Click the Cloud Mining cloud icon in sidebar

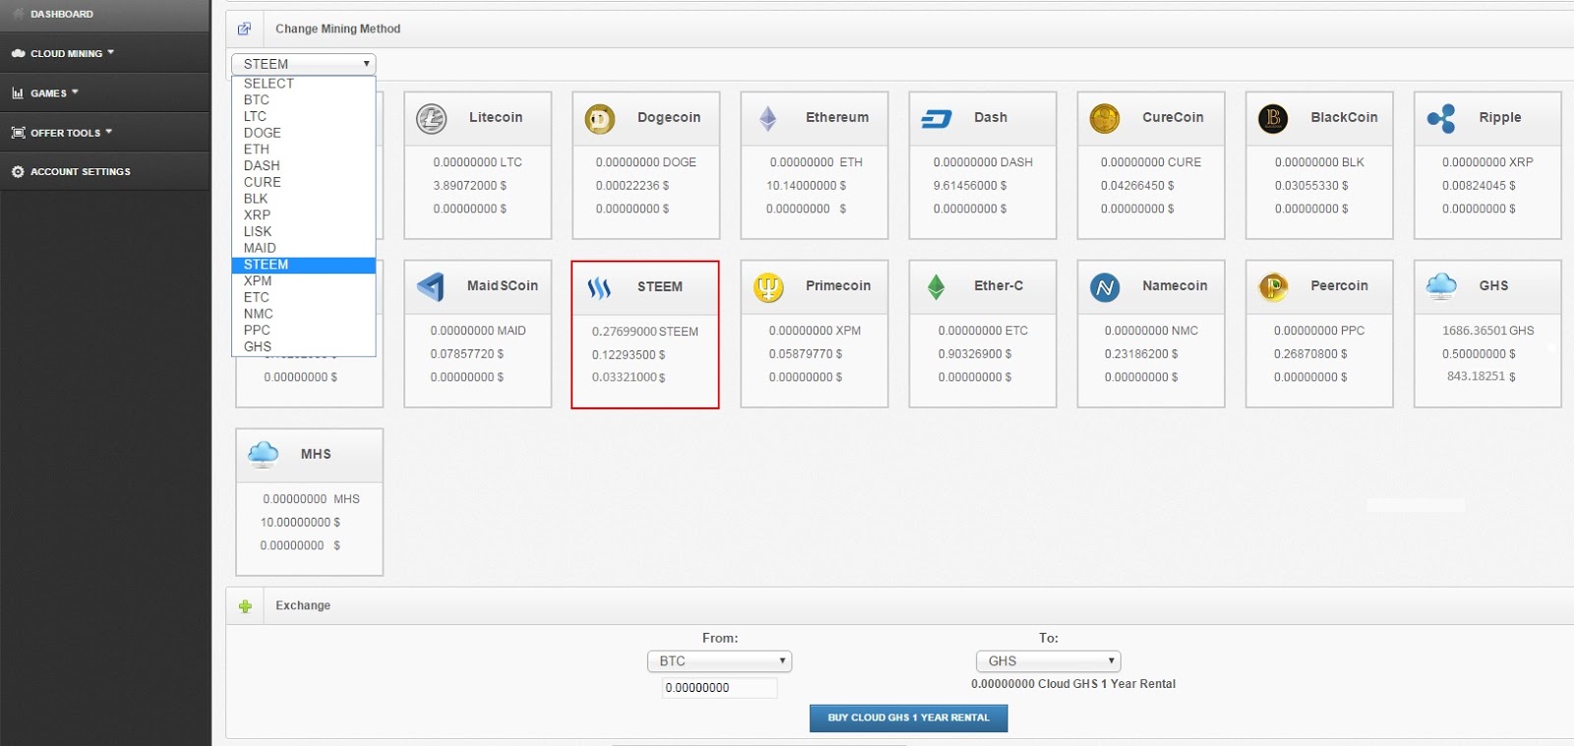(x=18, y=53)
